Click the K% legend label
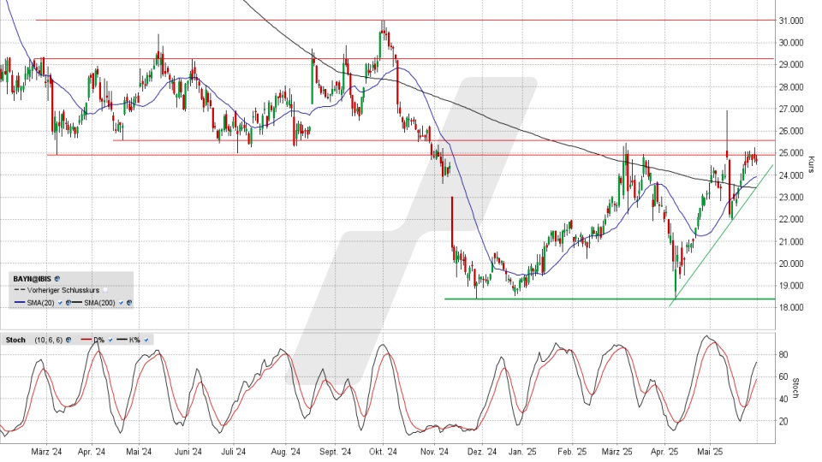Viewport: 822px width, 462px height. [134, 340]
